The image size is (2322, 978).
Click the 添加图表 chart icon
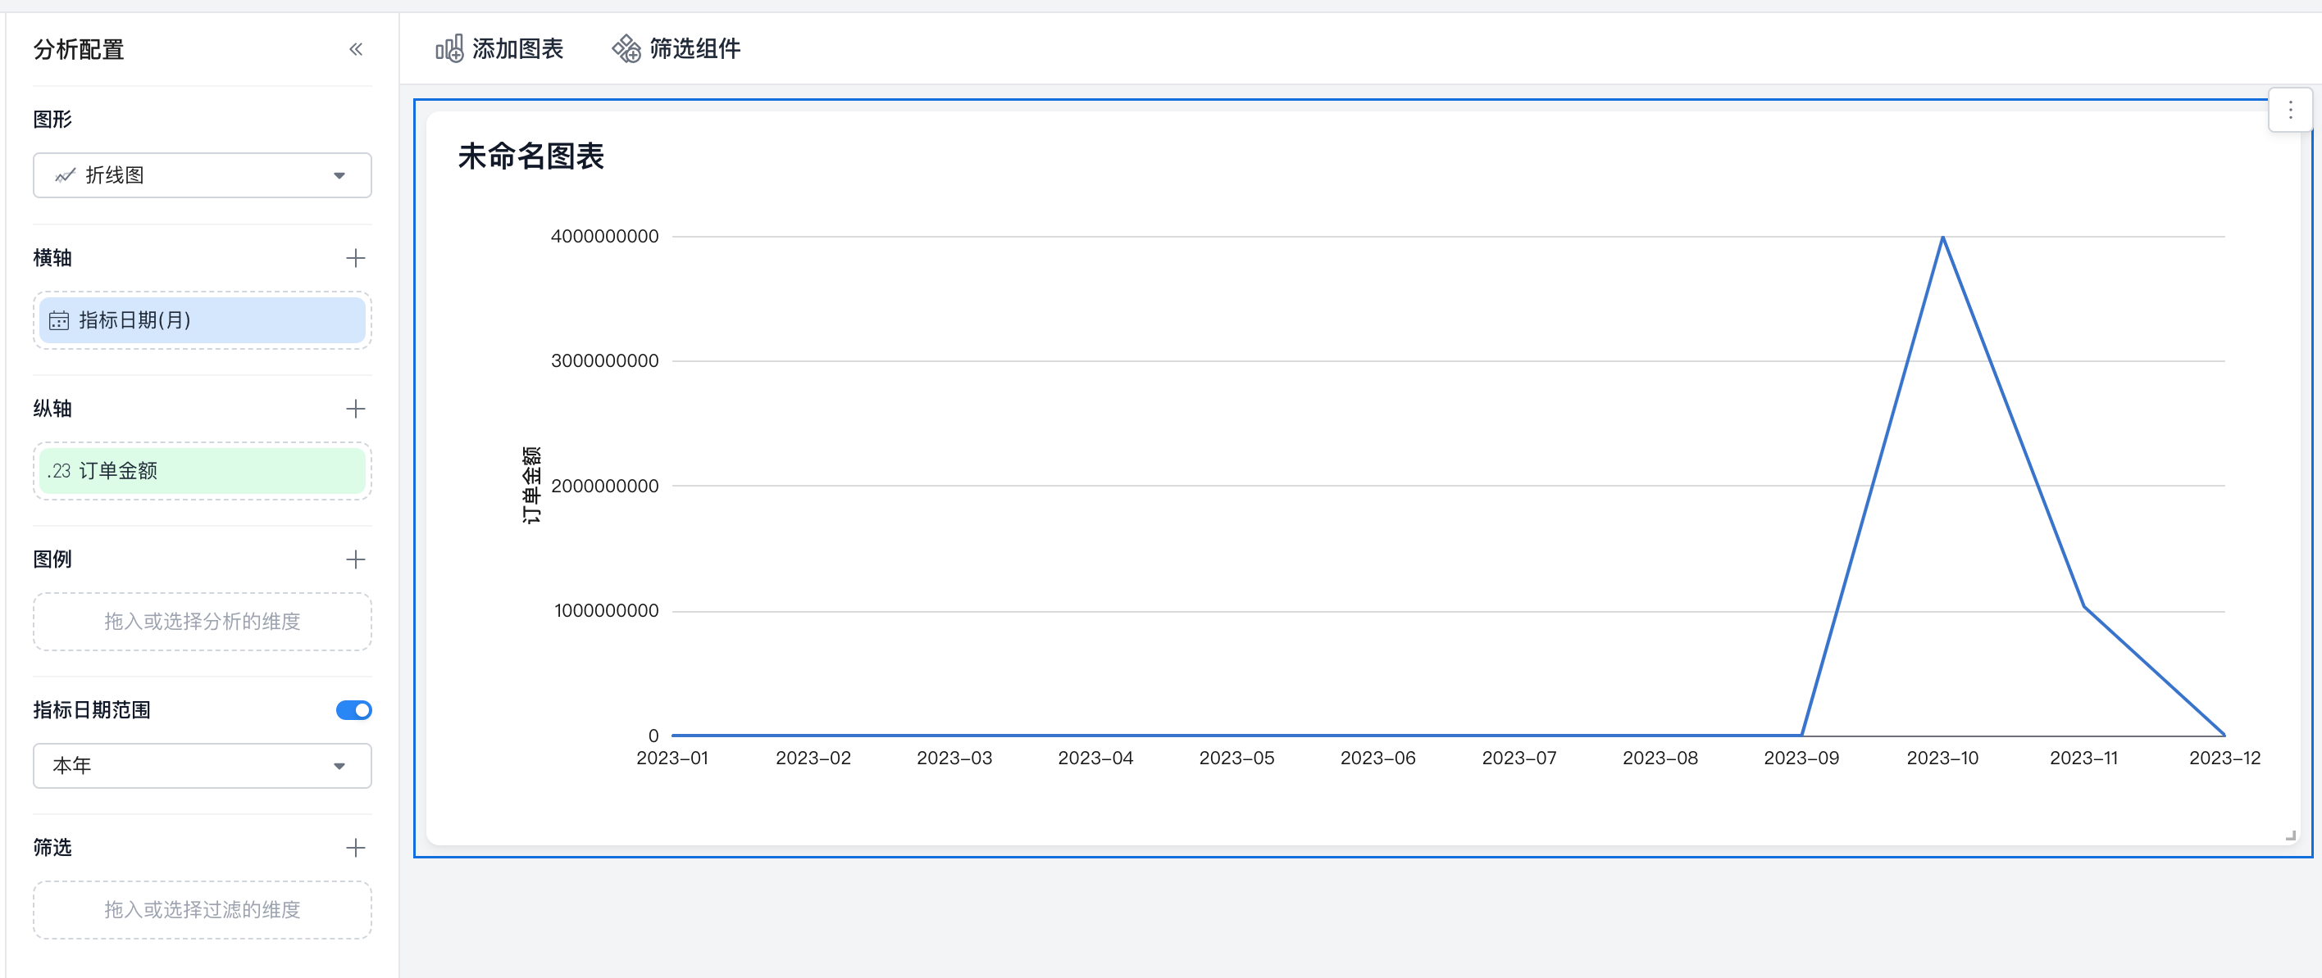(448, 48)
